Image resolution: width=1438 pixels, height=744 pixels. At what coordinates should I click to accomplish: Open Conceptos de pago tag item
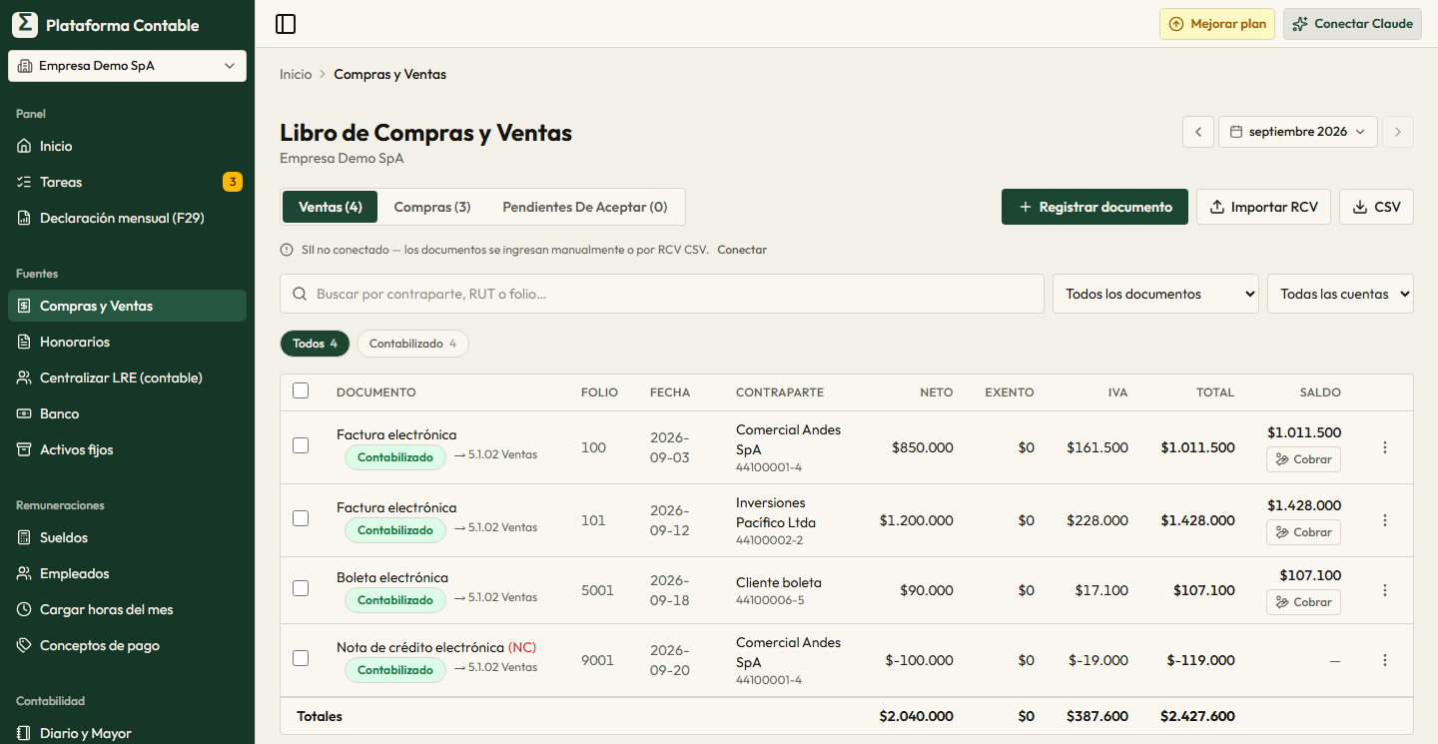coord(127,645)
